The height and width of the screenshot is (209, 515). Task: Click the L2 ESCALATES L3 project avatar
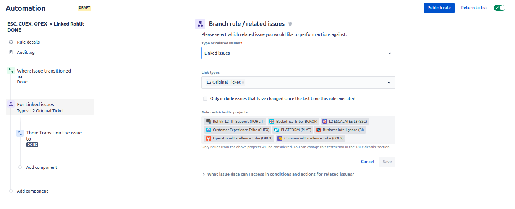[x=324, y=122]
